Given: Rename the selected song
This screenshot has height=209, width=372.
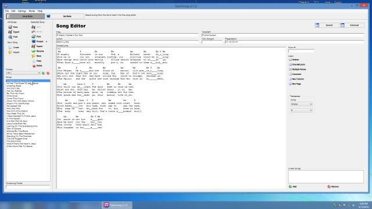Looking at the screenshot, I should pos(38,51).
